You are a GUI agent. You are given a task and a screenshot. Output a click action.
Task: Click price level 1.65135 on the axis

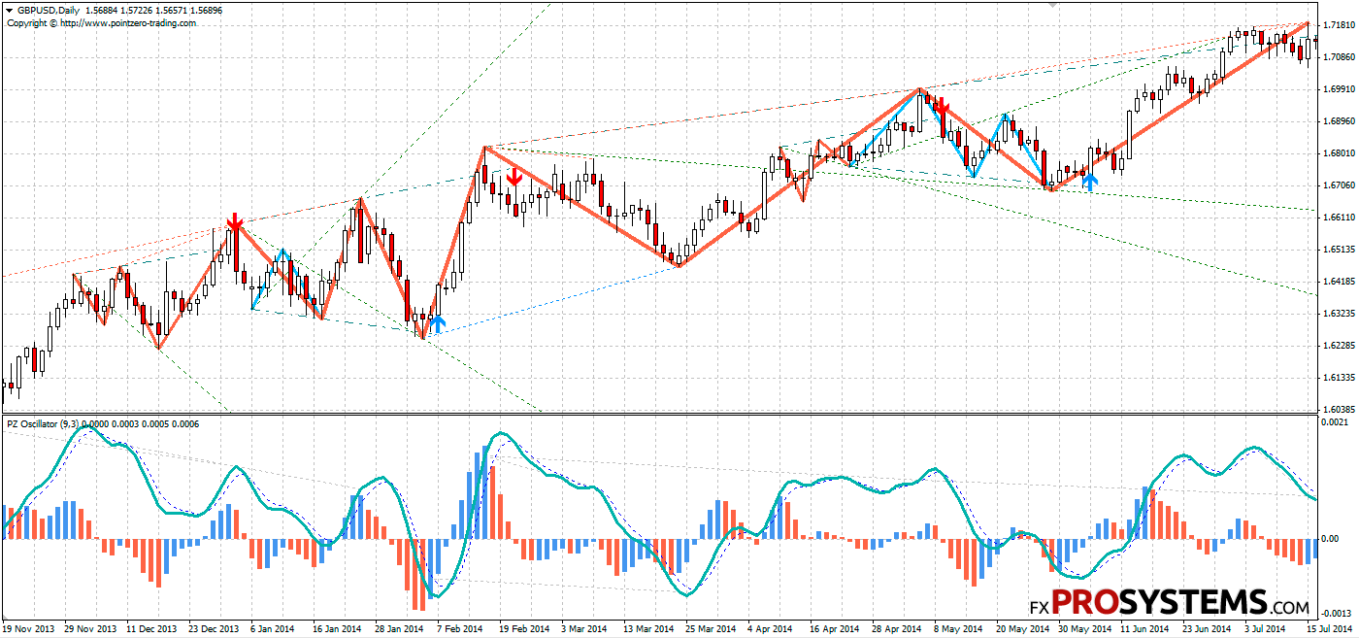point(1340,250)
